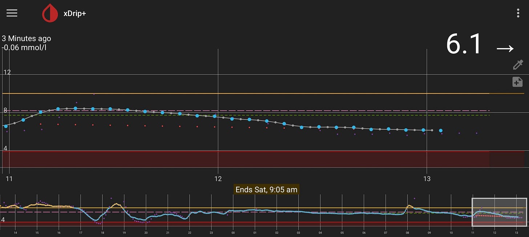Tap the 6.1 glucose reading
The width and height of the screenshot is (529, 237).
point(464,45)
